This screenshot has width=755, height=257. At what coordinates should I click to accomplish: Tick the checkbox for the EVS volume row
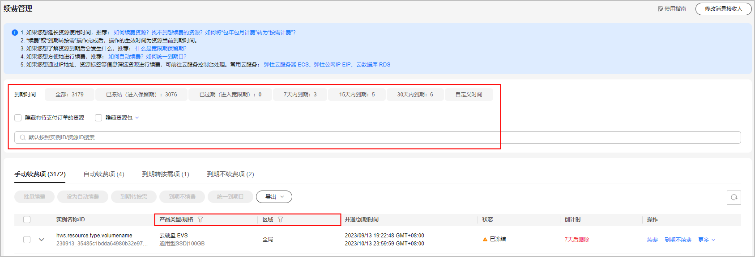(27, 240)
